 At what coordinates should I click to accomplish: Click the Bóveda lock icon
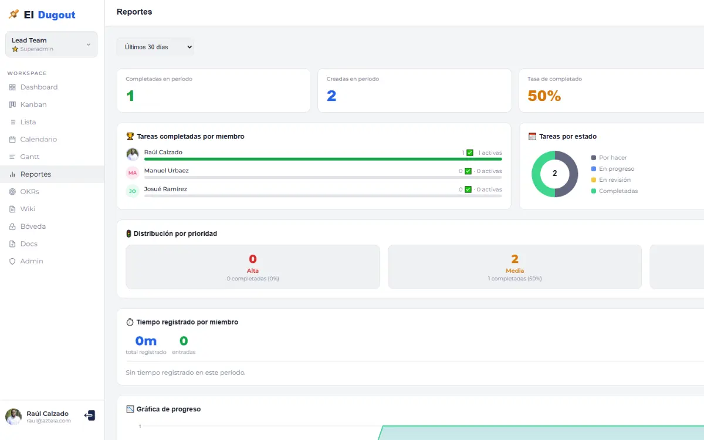12,226
